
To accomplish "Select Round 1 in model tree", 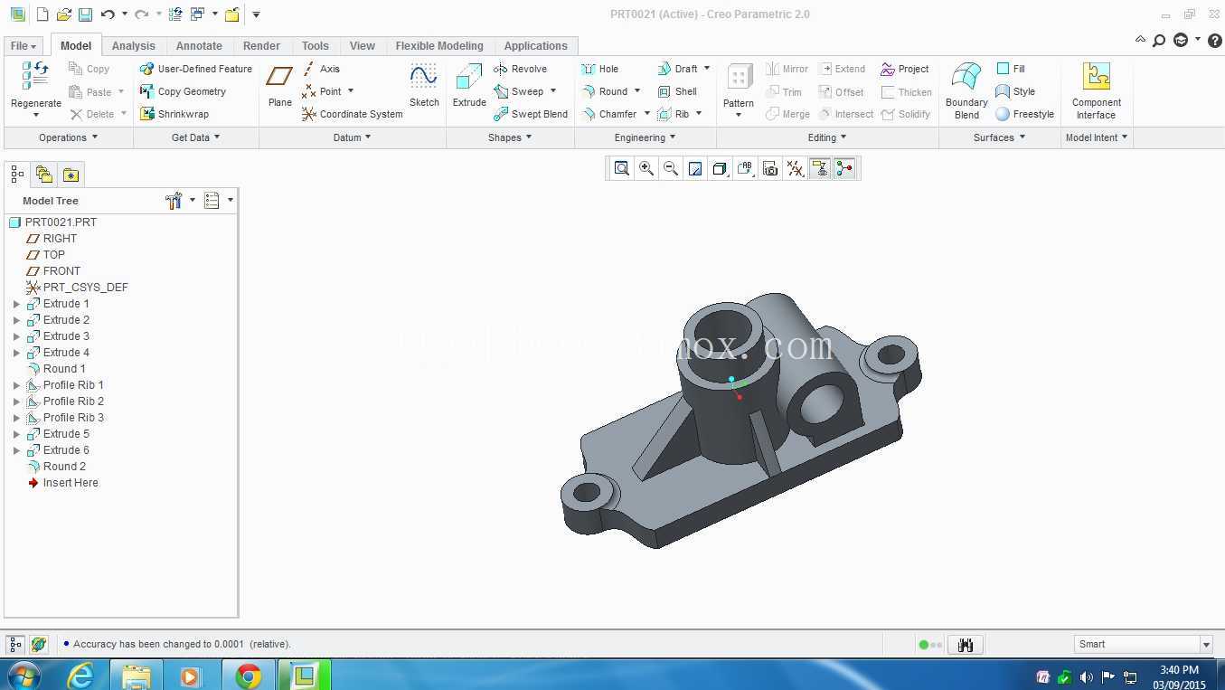I will [x=56, y=369].
